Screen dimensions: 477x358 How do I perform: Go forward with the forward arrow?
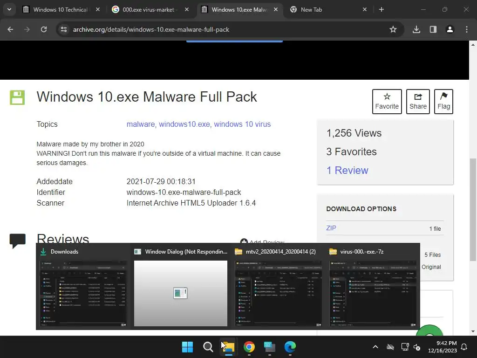(27, 29)
